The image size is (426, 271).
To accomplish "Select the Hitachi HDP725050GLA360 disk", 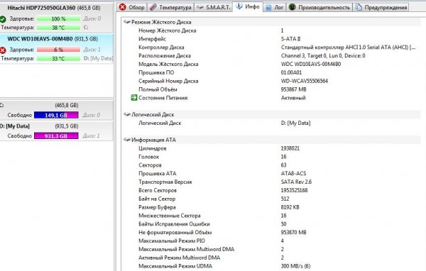I will (57, 18).
